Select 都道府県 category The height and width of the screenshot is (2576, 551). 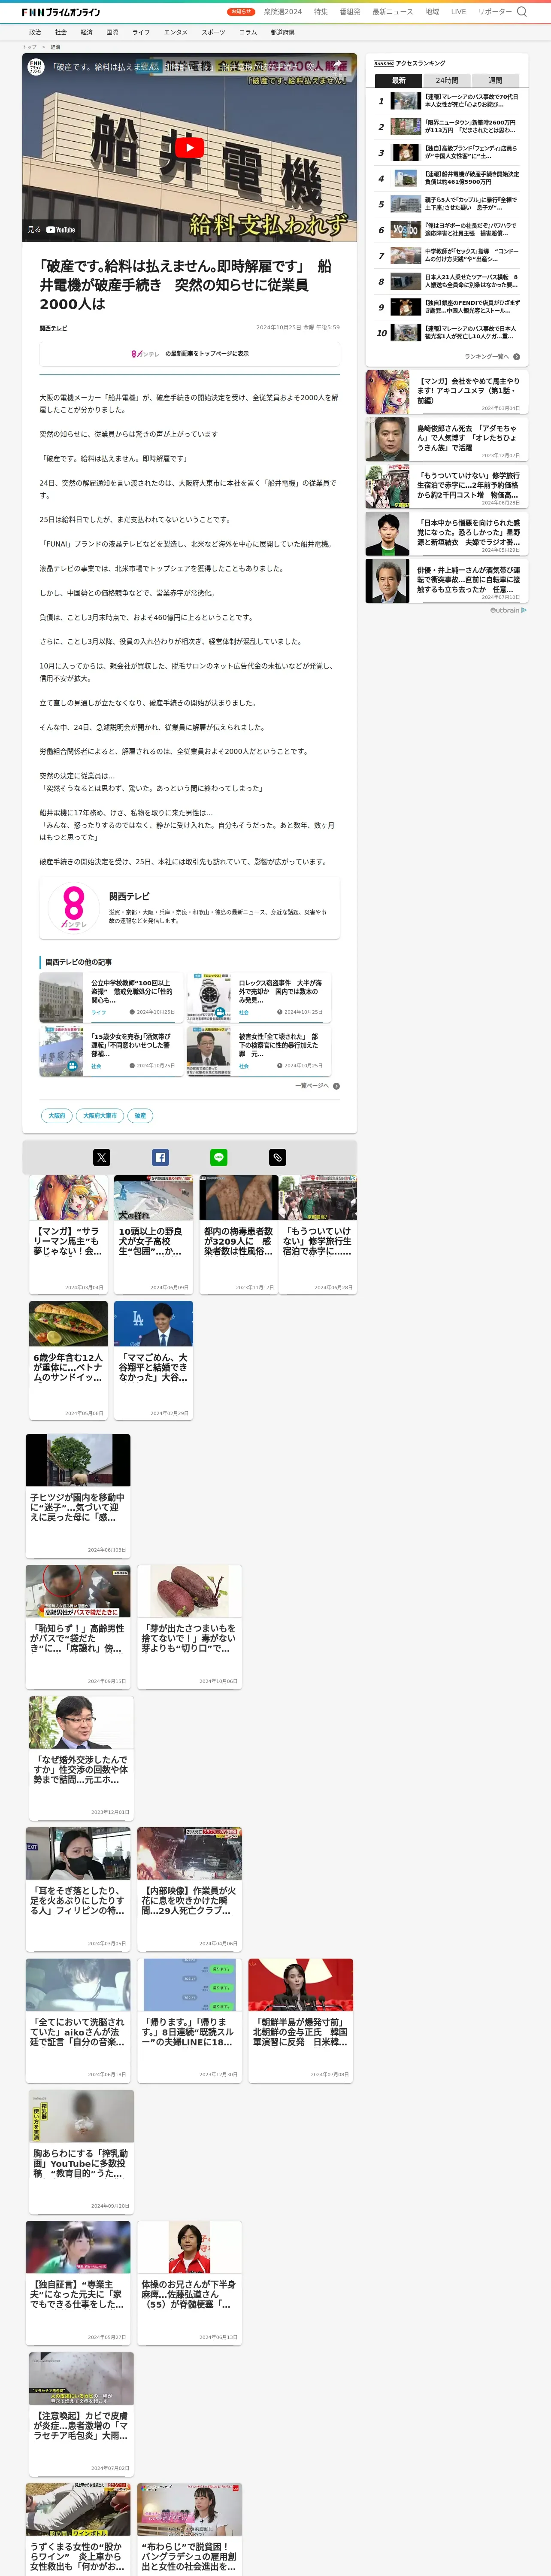click(282, 32)
